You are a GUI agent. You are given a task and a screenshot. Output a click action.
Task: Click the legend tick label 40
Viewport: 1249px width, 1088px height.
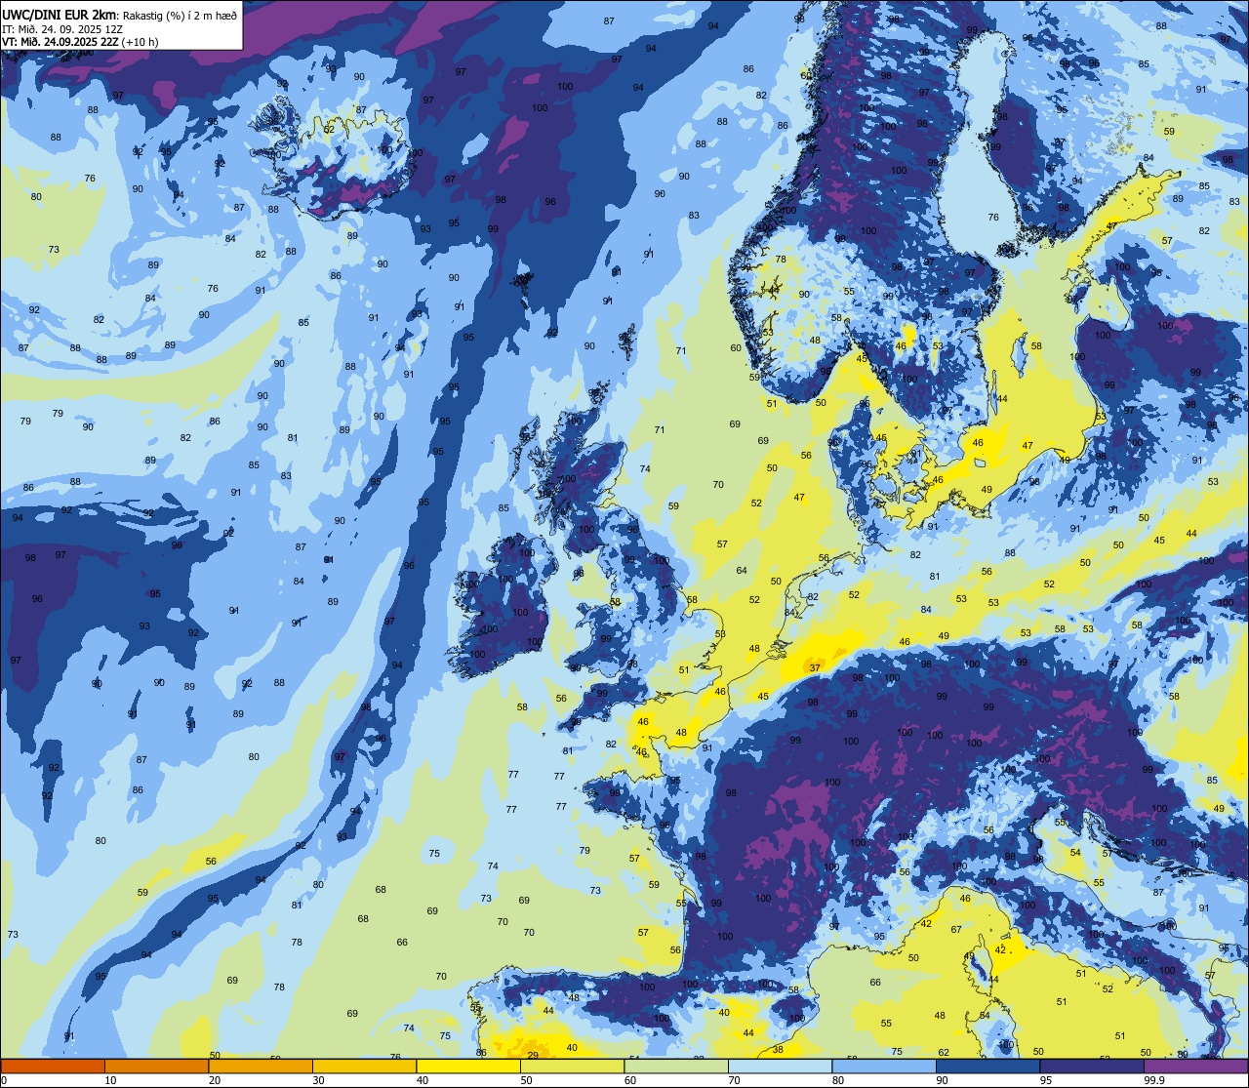pyautogui.click(x=423, y=1080)
